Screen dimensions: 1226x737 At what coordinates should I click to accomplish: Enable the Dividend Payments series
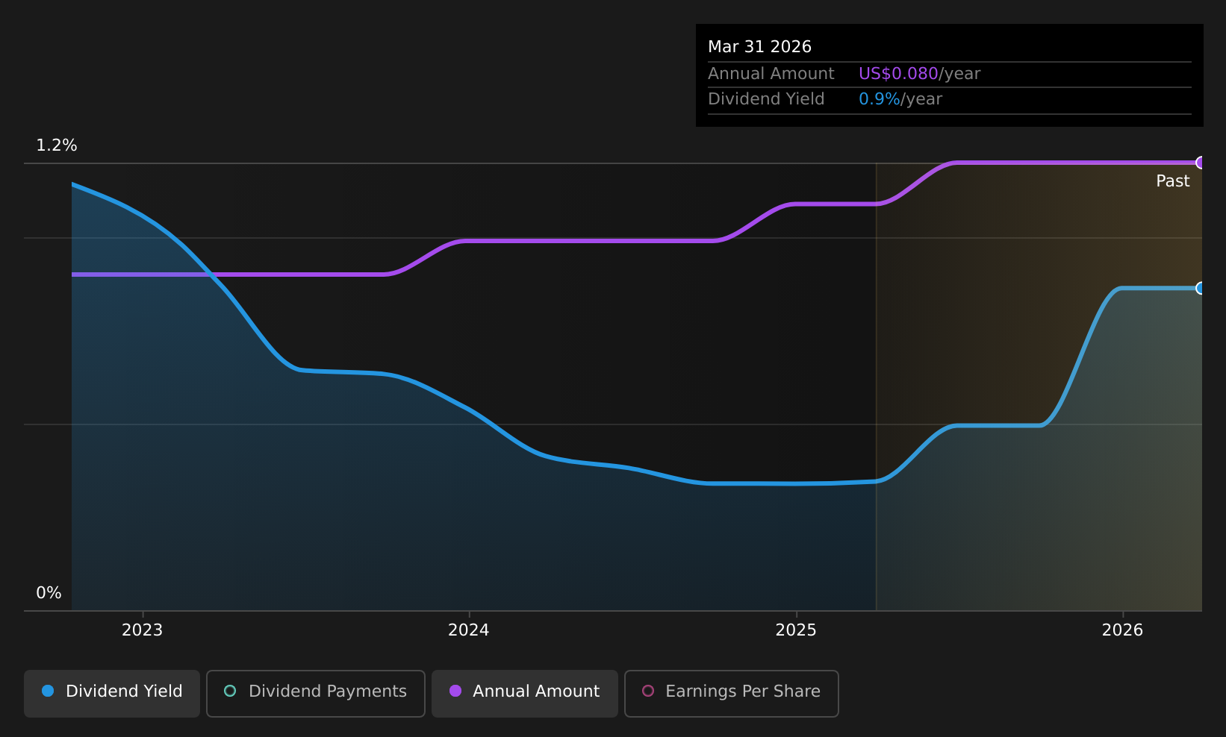(x=316, y=693)
